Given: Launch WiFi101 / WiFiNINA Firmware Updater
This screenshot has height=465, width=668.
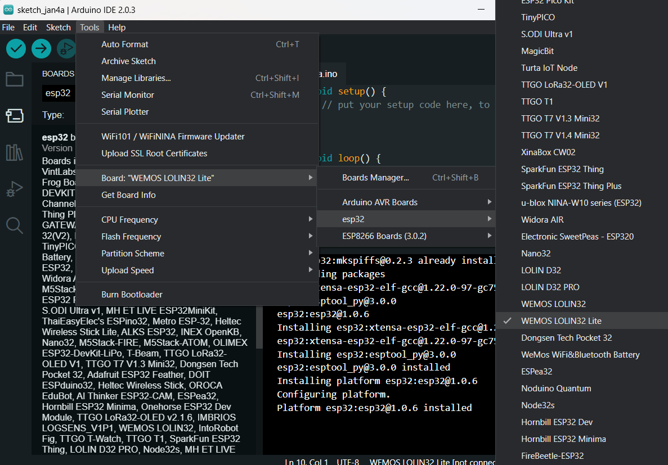Looking at the screenshot, I should point(197,137).
